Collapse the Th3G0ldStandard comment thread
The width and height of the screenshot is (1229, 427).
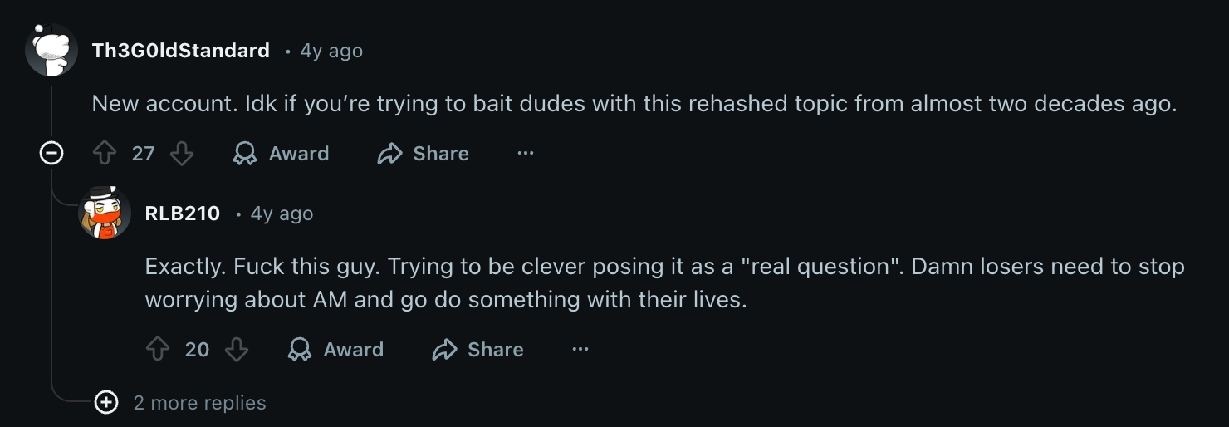tap(52, 154)
